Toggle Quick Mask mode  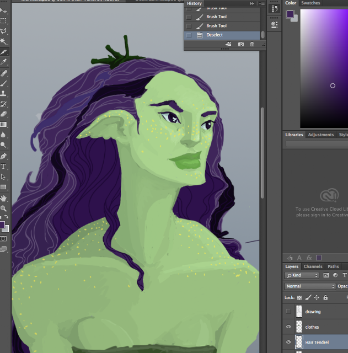(3, 239)
